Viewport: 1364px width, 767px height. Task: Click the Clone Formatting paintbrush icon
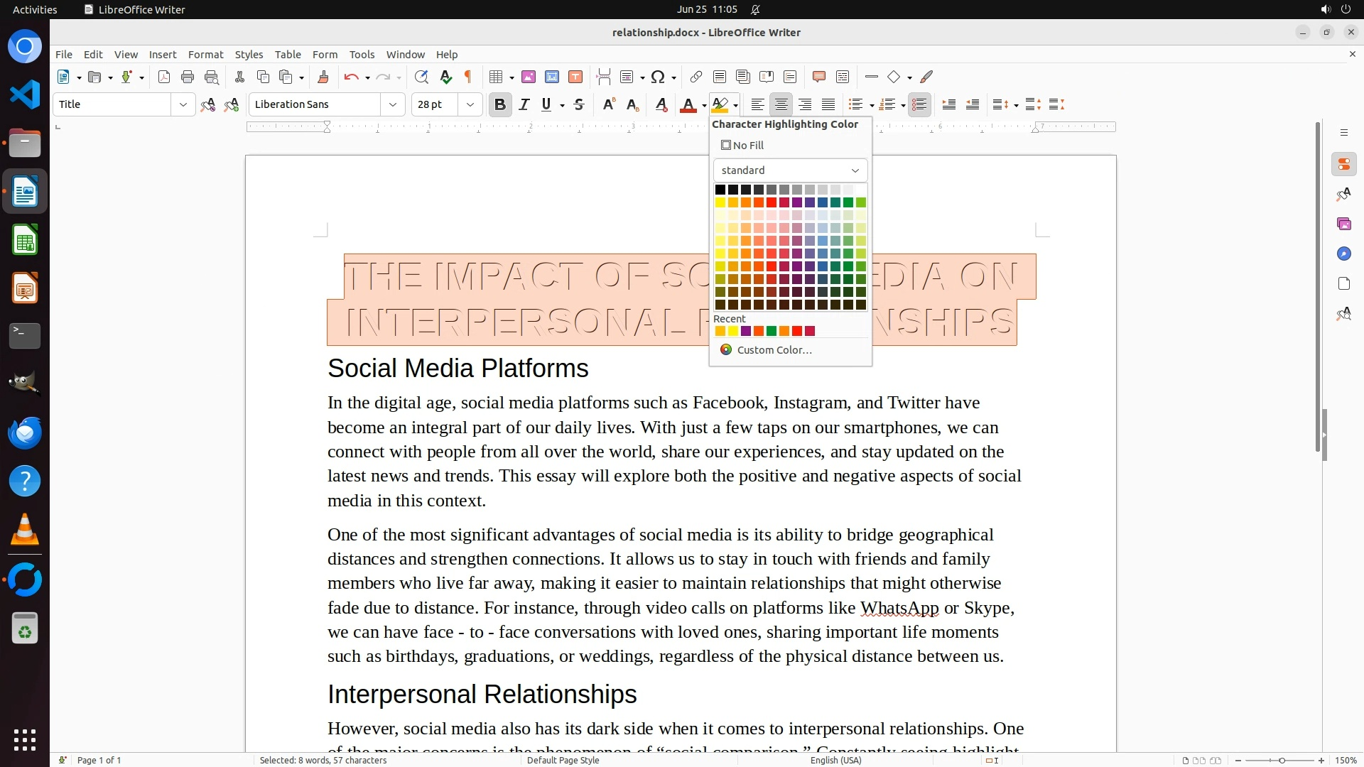(323, 77)
